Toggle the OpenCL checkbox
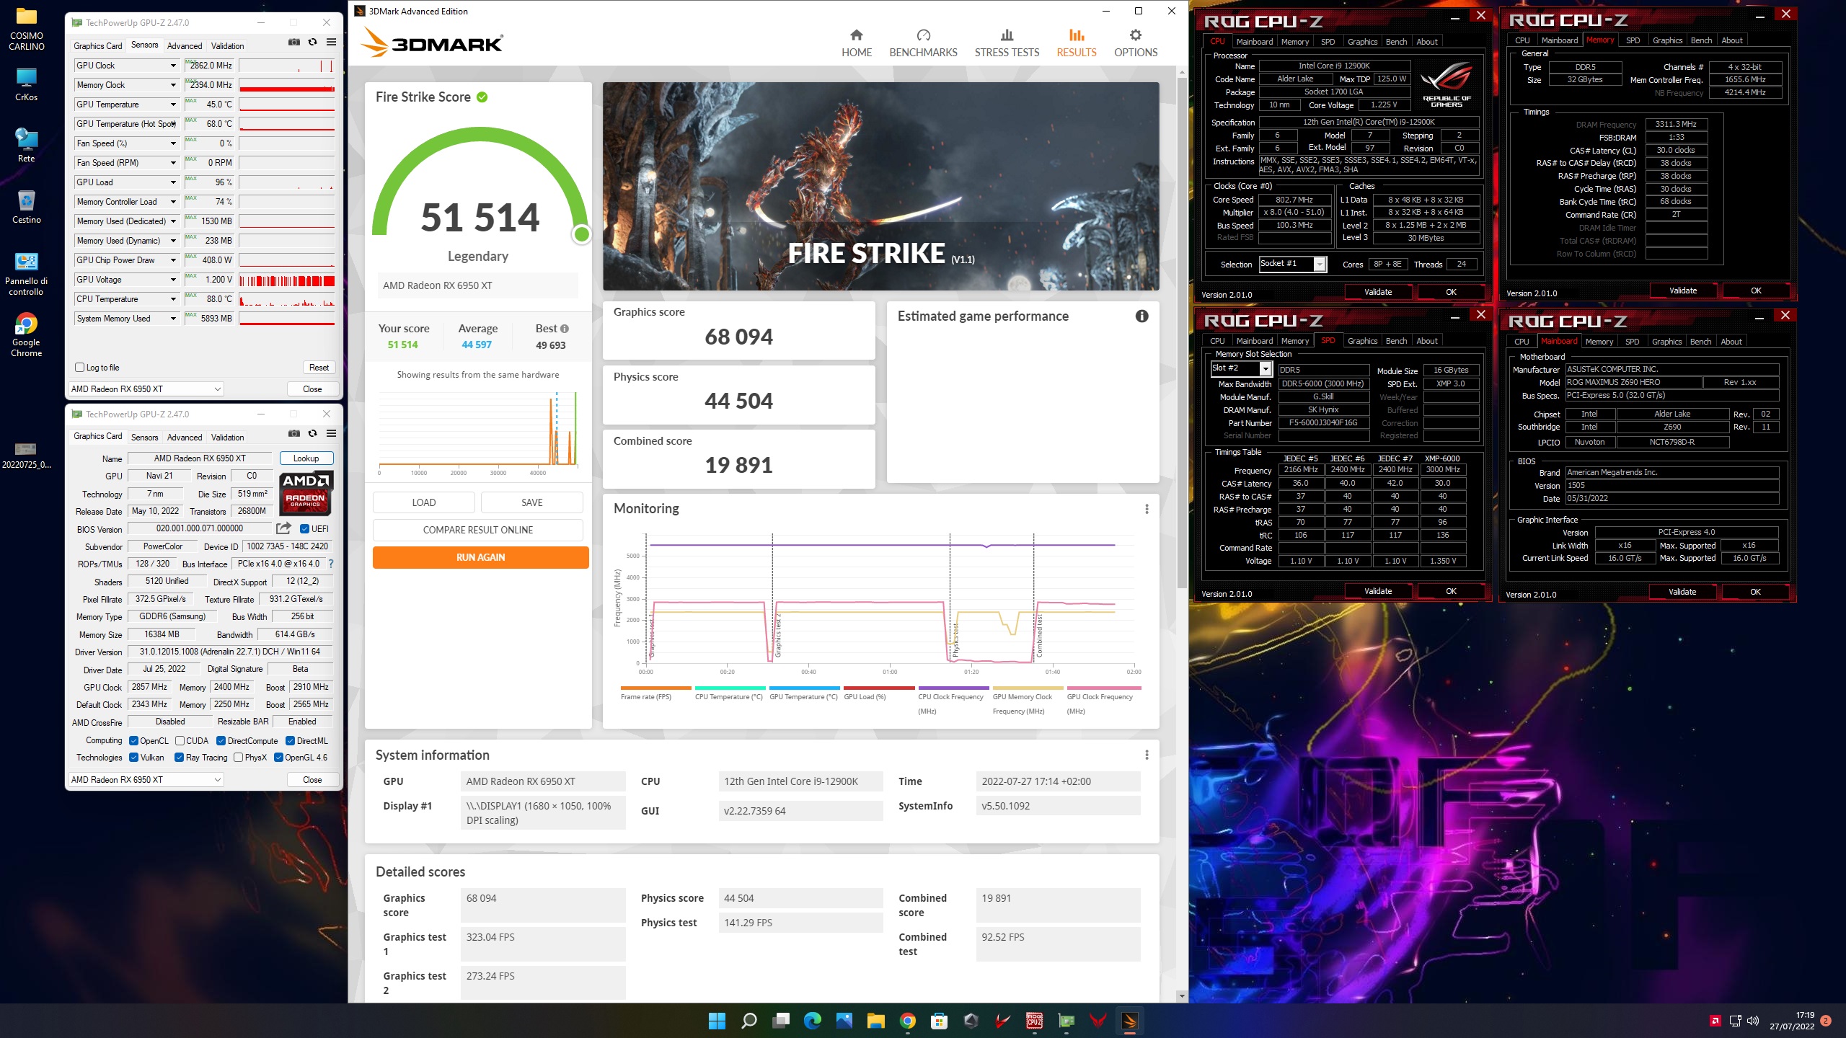The width and height of the screenshot is (1846, 1038). tap(133, 741)
